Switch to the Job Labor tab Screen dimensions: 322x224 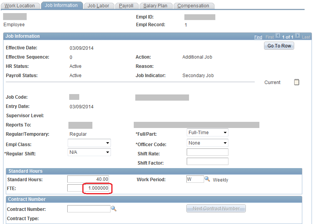coord(98,6)
